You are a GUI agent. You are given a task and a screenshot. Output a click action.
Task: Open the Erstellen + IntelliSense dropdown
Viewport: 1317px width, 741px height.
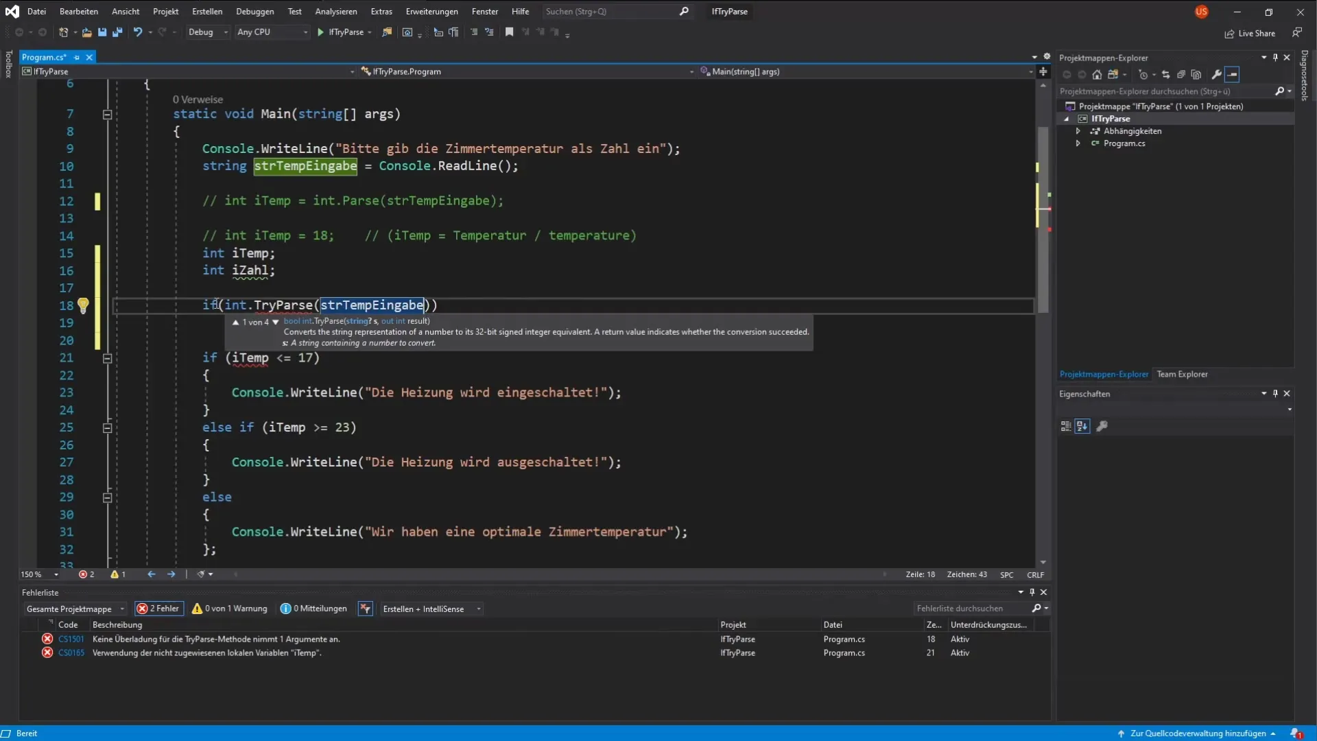(432, 609)
